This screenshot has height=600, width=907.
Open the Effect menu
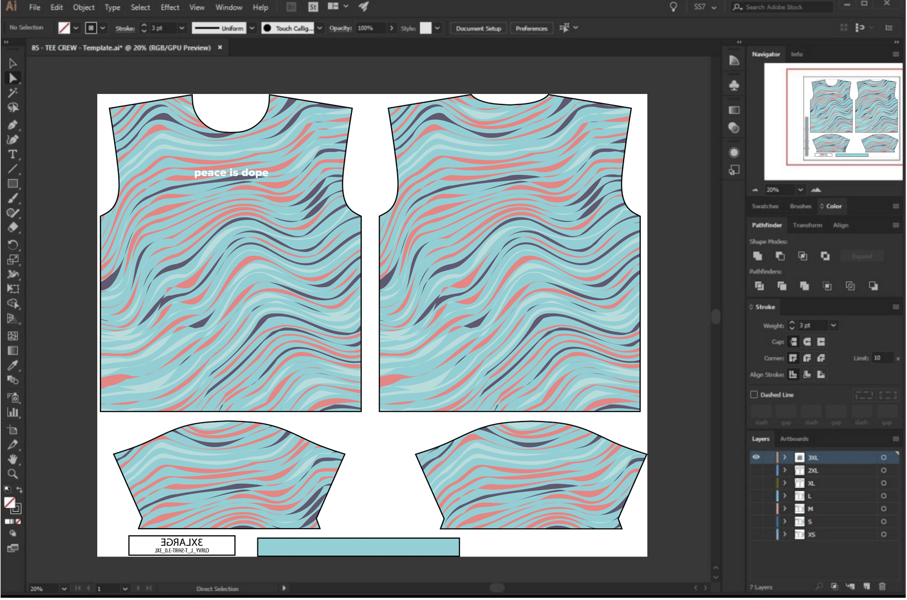pyautogui.click(x=170, y=7)
